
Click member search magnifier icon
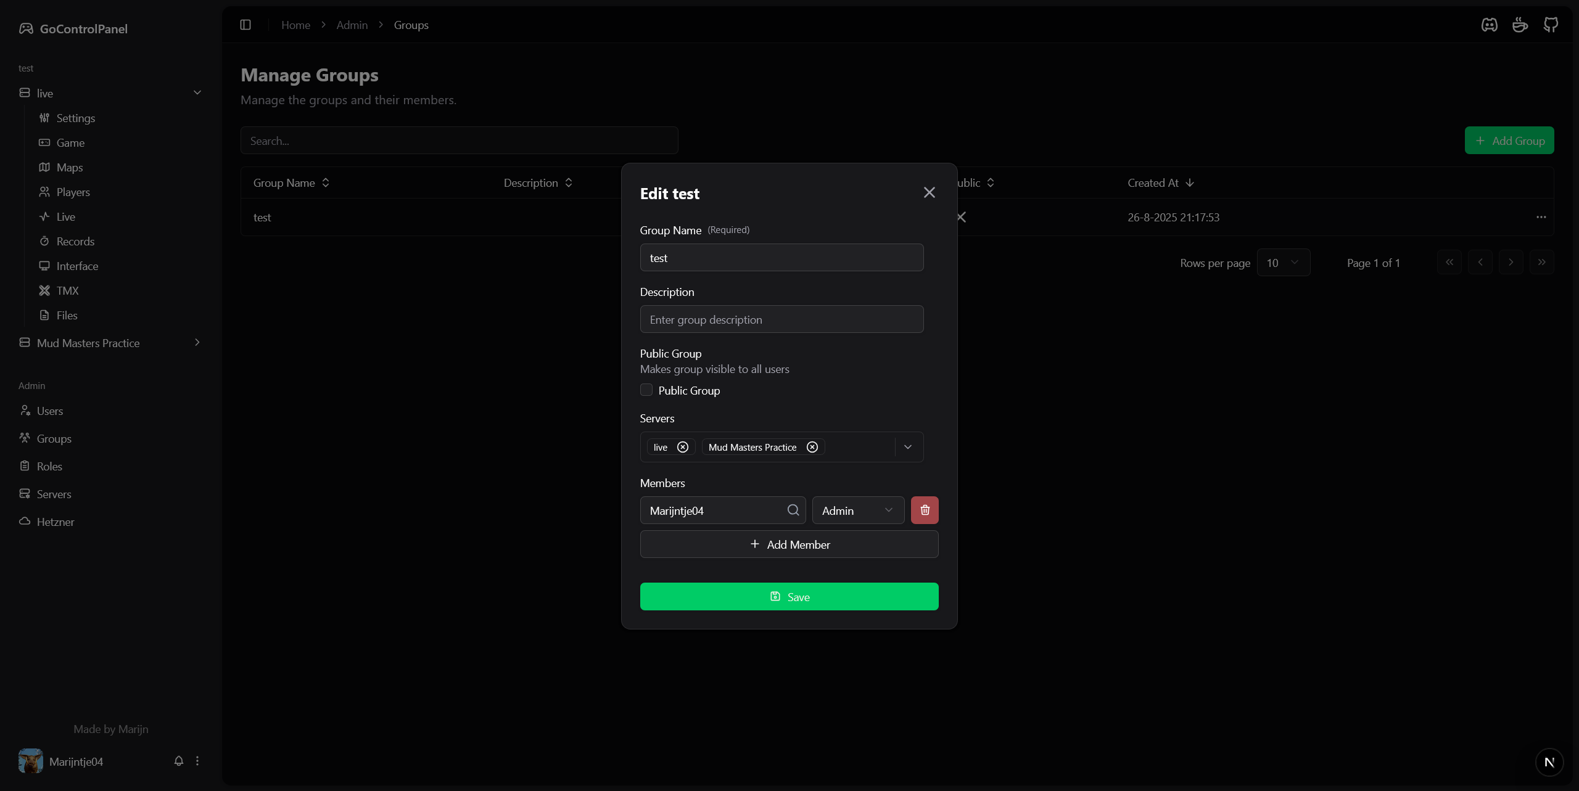(793, 510)
